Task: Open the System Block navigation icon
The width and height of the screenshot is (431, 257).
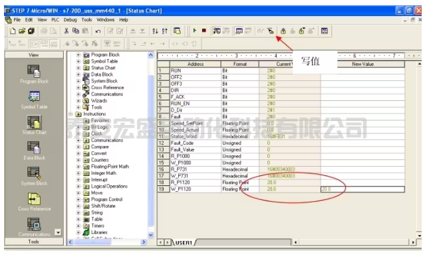Action: pos(34,176)
